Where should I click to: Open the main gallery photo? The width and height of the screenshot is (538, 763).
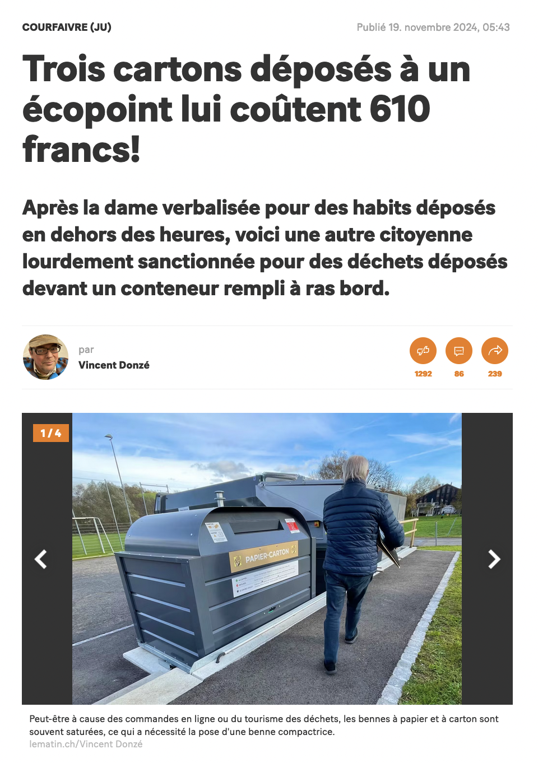coord(267,559)
